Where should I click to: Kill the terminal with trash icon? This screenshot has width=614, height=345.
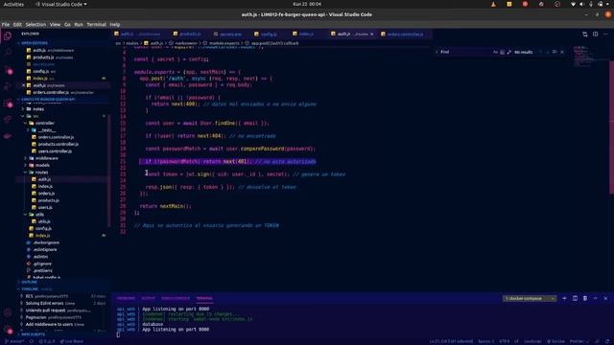pos(585,298)
